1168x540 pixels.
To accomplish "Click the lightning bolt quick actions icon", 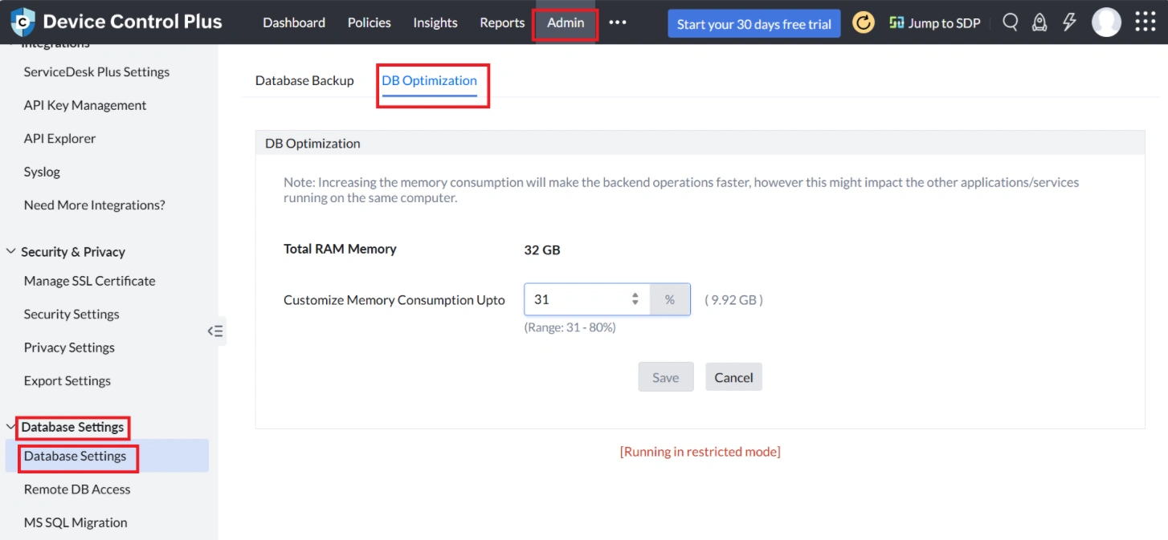I will (x=1069, y=22).
